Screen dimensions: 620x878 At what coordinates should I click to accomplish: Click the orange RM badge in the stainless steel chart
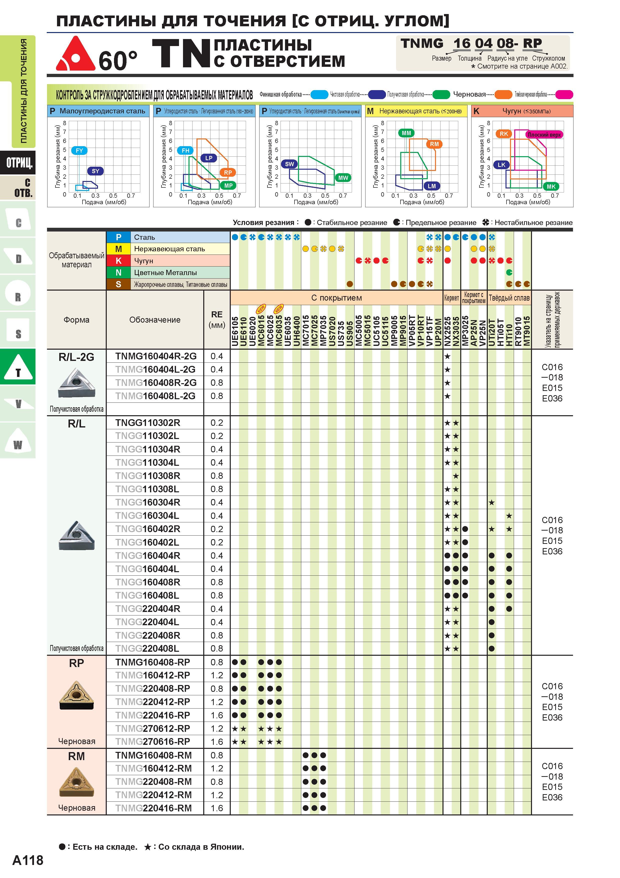pos(434,144)
